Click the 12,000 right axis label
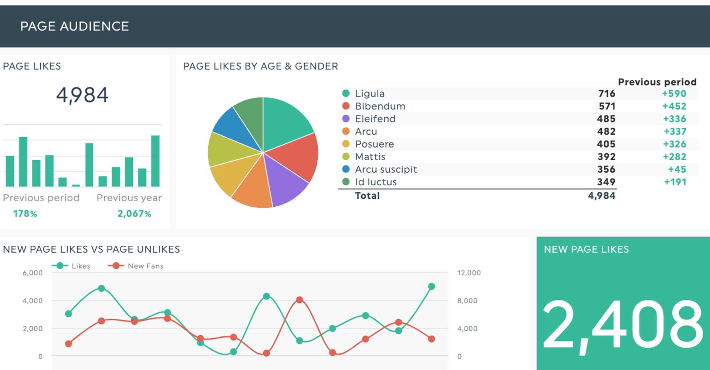Image resolution: width=710 pixels, height=370 pixels. [x=469, y=273]
